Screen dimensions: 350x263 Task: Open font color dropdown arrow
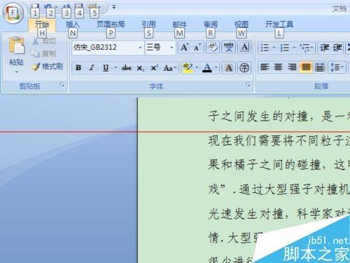coord(216,68)
